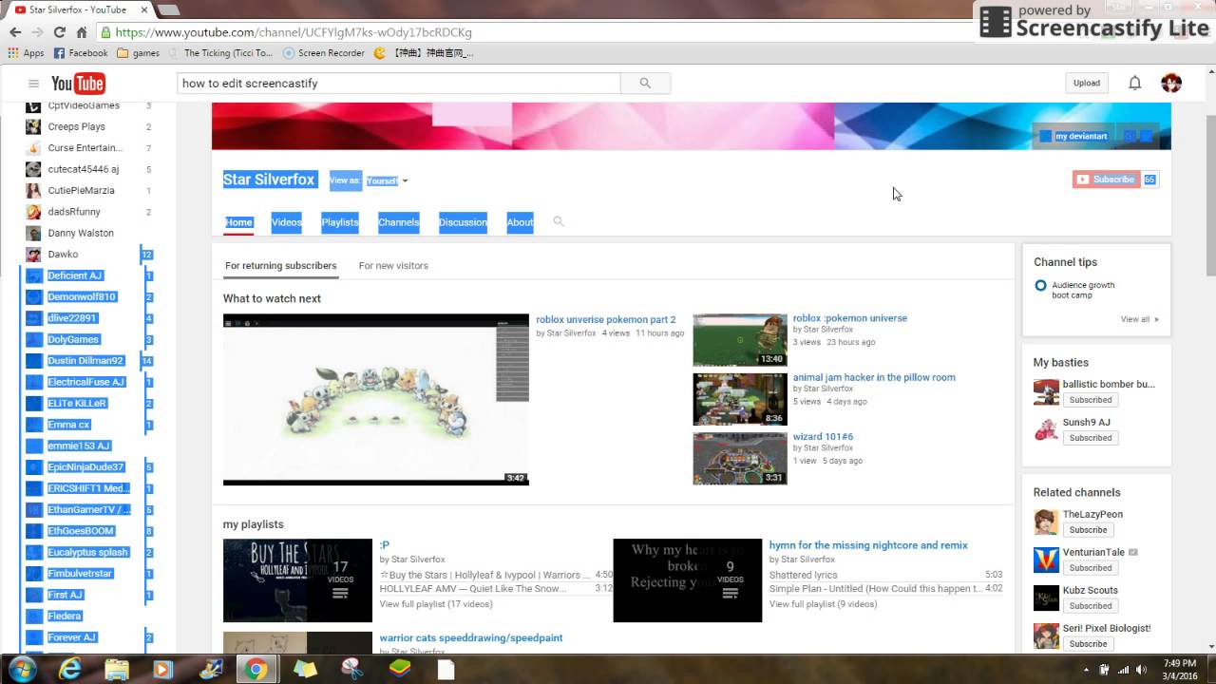Click the red Subscribe button
This screenshot has width=1216, height=684.
click(1106, 180)
